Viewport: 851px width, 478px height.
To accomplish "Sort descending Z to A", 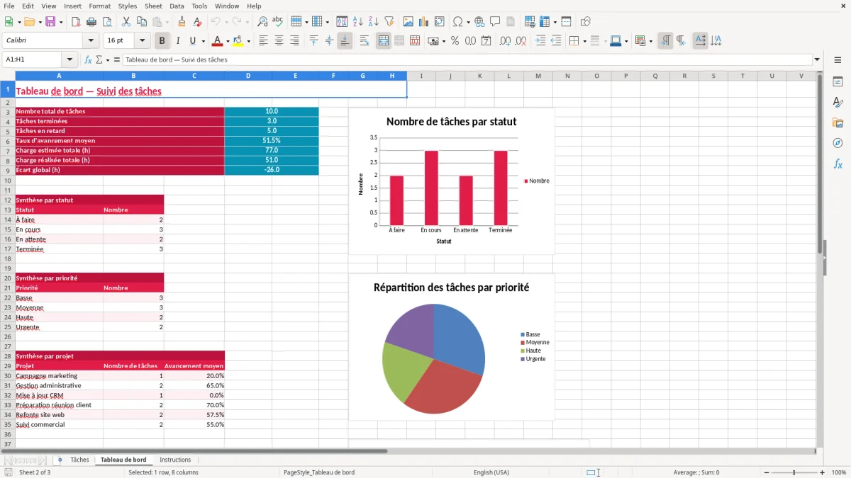I will [x=374, y=22].
